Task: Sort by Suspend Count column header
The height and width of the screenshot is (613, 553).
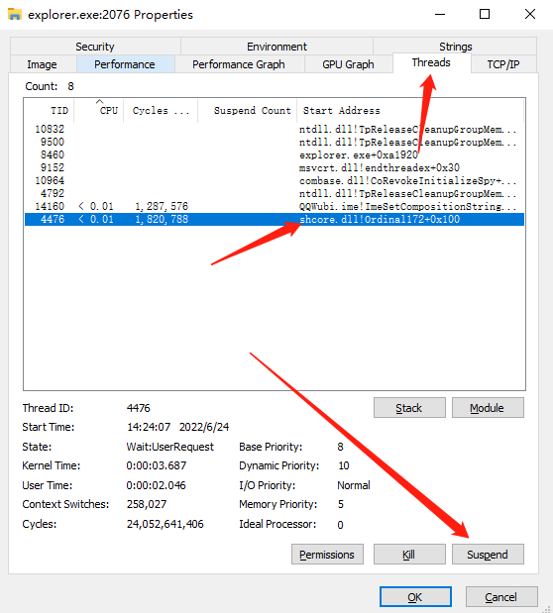Action: 248,111
